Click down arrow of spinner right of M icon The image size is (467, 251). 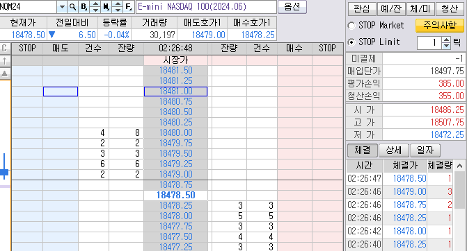click(x=118, y=10)
